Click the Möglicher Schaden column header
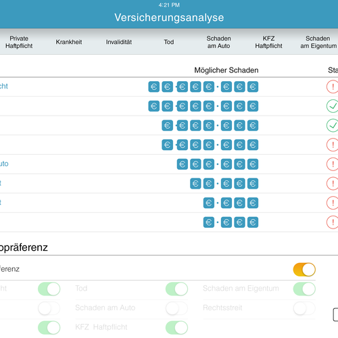Image resolution: width=338 pixels, height=338 pixels. [226, 70]
